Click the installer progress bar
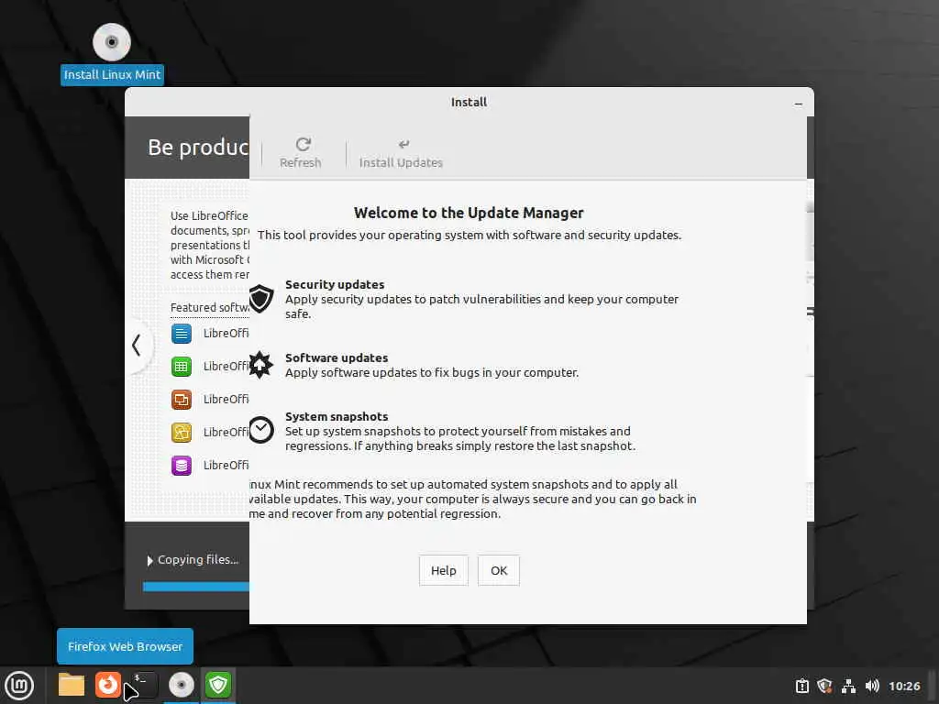Image resolution: width=939 pixels, height=704 pixels. [x=196, y=587]
